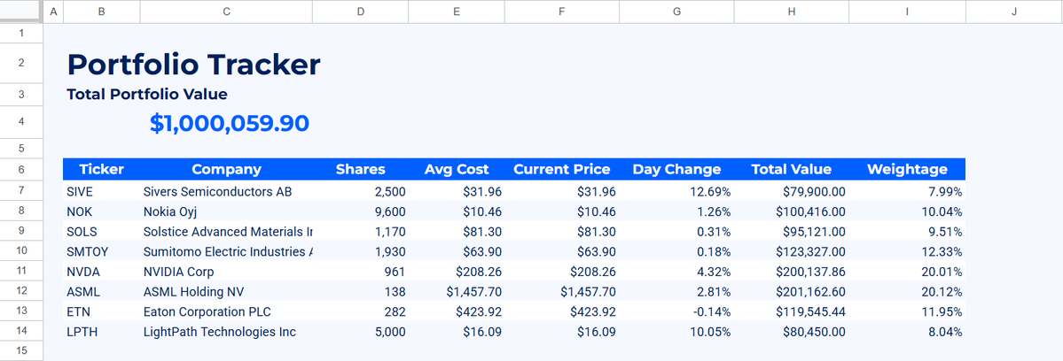Viewport: 1063px width, 361px height.
Task: Select the 2,500 shares cell
Action: 361,191
